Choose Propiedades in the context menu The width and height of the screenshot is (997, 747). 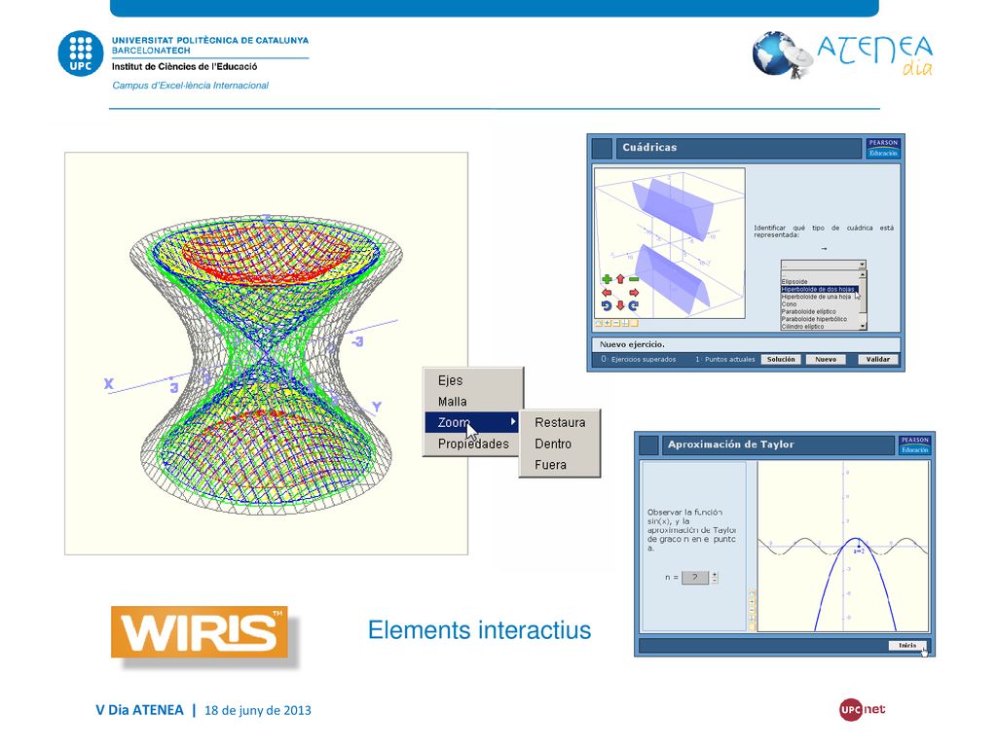pos(473,444)
